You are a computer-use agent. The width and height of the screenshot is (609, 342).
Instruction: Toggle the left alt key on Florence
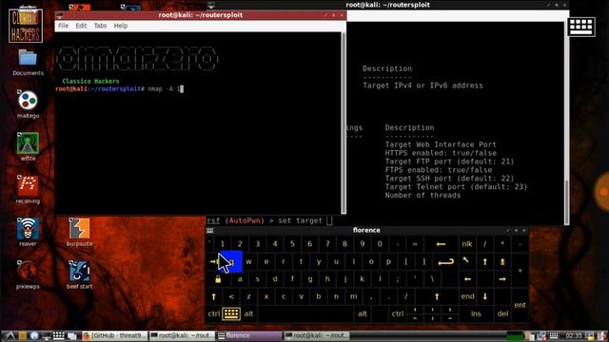pos(248,313)
